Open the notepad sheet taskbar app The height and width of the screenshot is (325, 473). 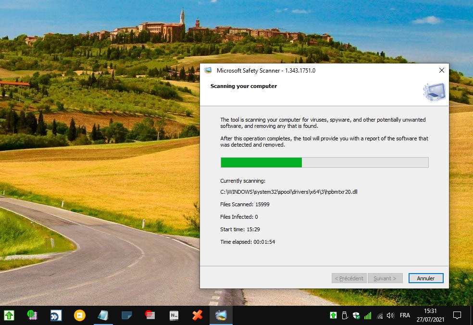[x=103, y=315]
